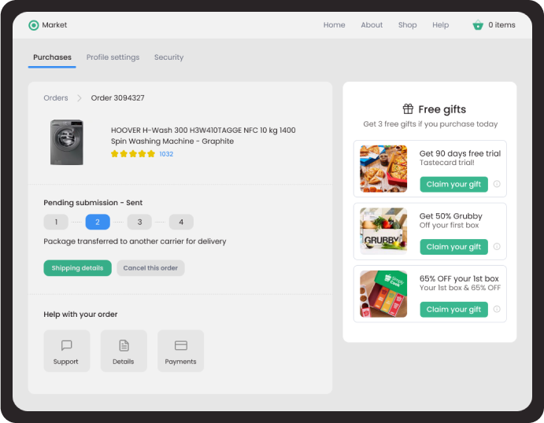
Task: Click the '0 items' cart text
Action: tap(501, 25)
